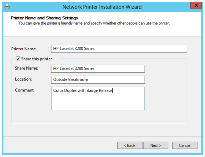Click the Network Printer Installation Wizard title
The image size is (205, 157).
click(102, 7)
